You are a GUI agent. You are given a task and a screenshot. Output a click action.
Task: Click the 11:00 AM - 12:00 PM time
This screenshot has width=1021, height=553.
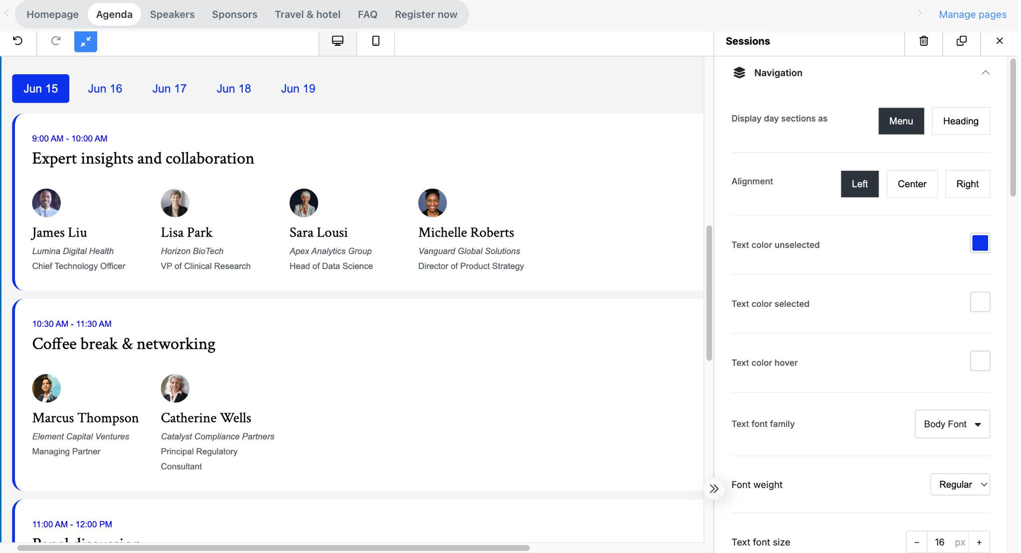(x=72, y=524)
